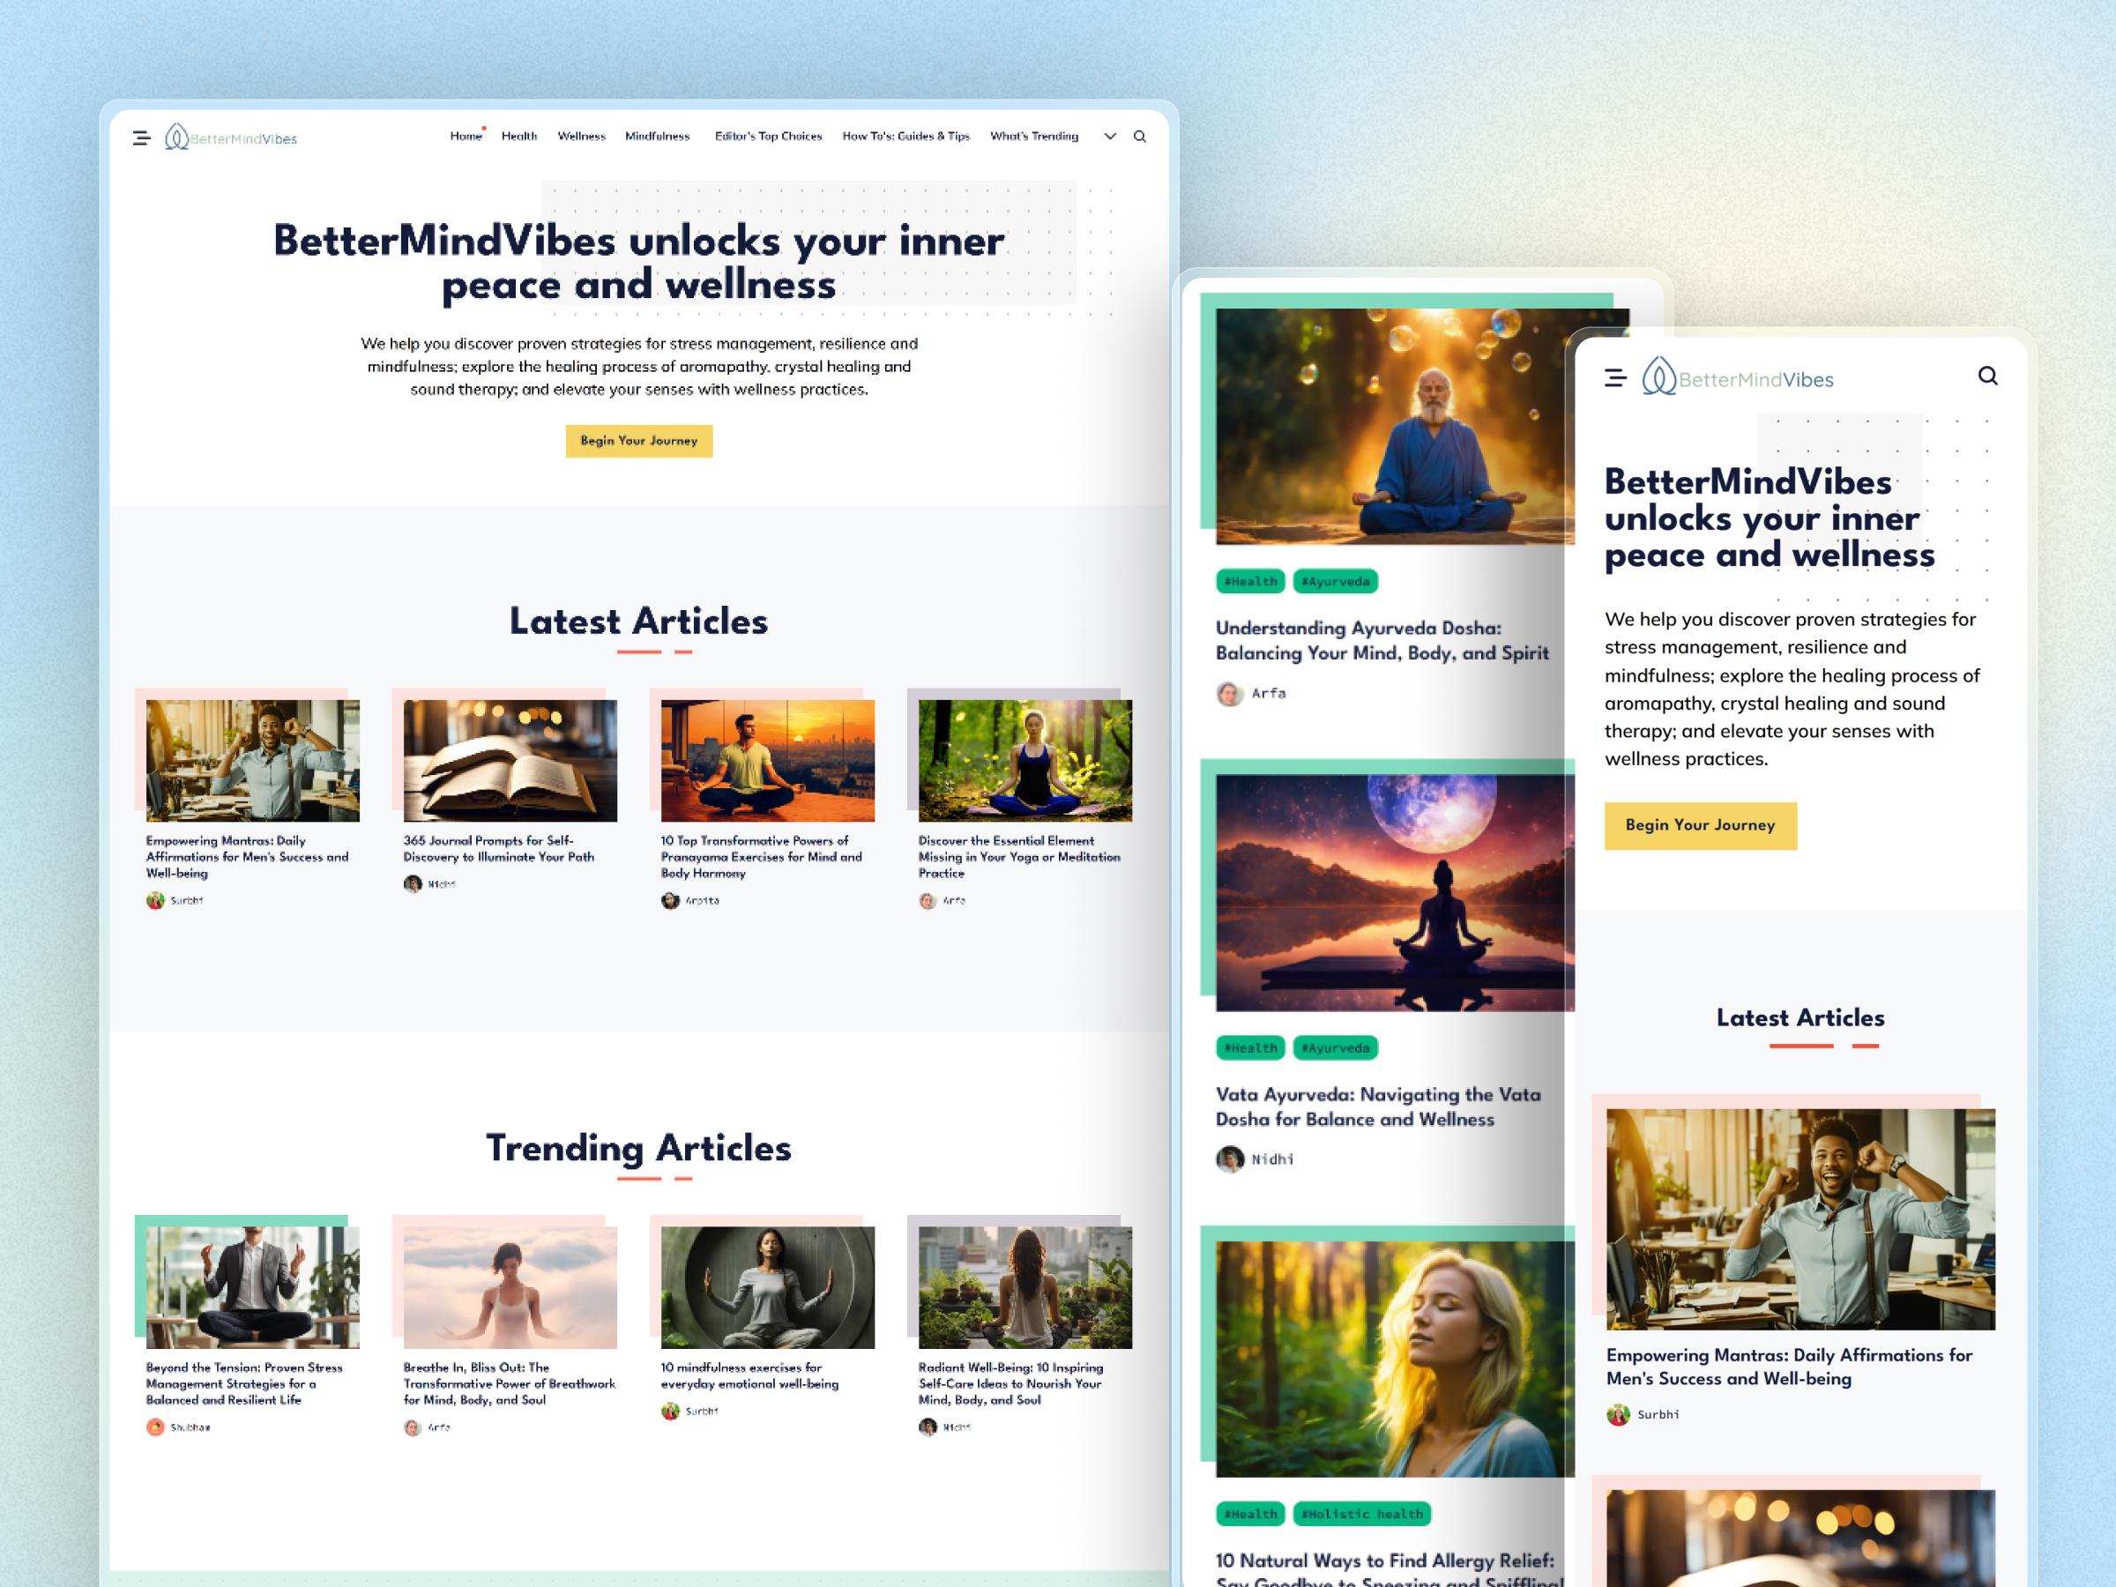Click the desktop Begin Your Journey button
This screenshot has width=2116, height=1587.
639,441
